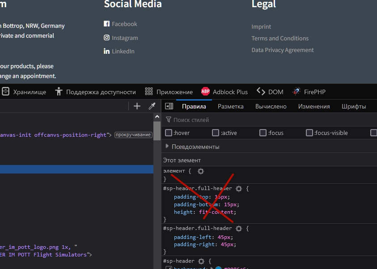The width and height of the screenshot is (377, 269).
Task: Activate the eyedropper color picker tool
Action: (x=152, y=106)
